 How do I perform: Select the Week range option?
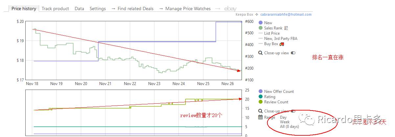click(x=285, y=122)
